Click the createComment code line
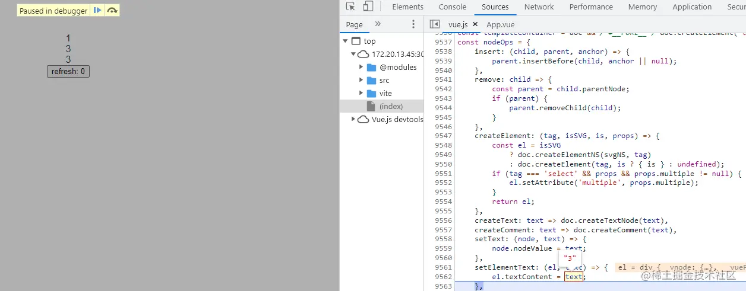 [x=576, y=230]
